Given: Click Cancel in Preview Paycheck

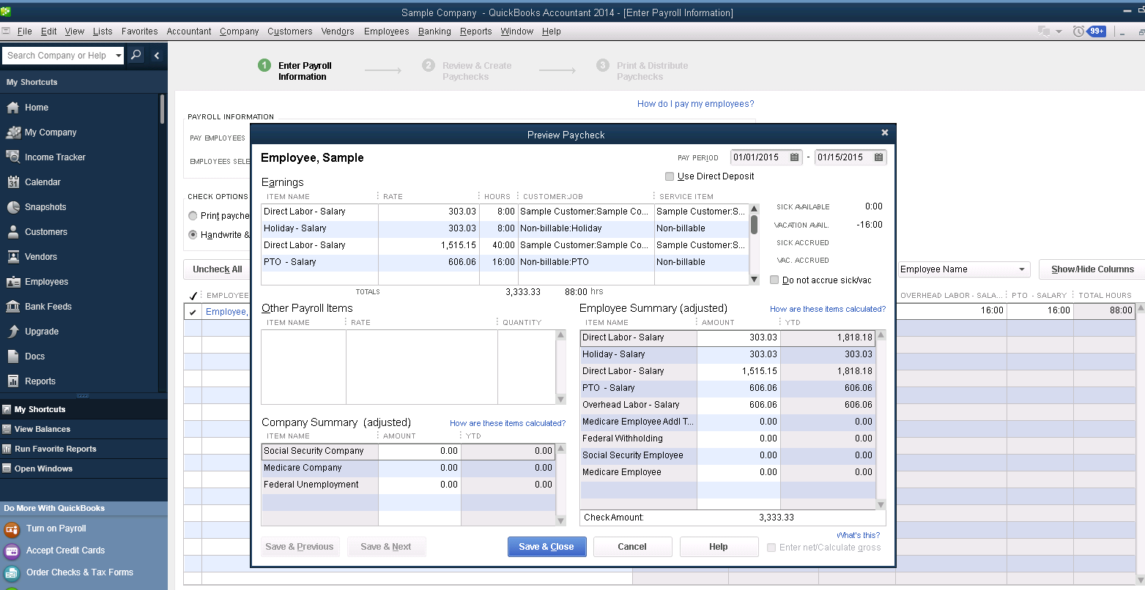Looking at the screenshot, I should (x=632, y=547).
